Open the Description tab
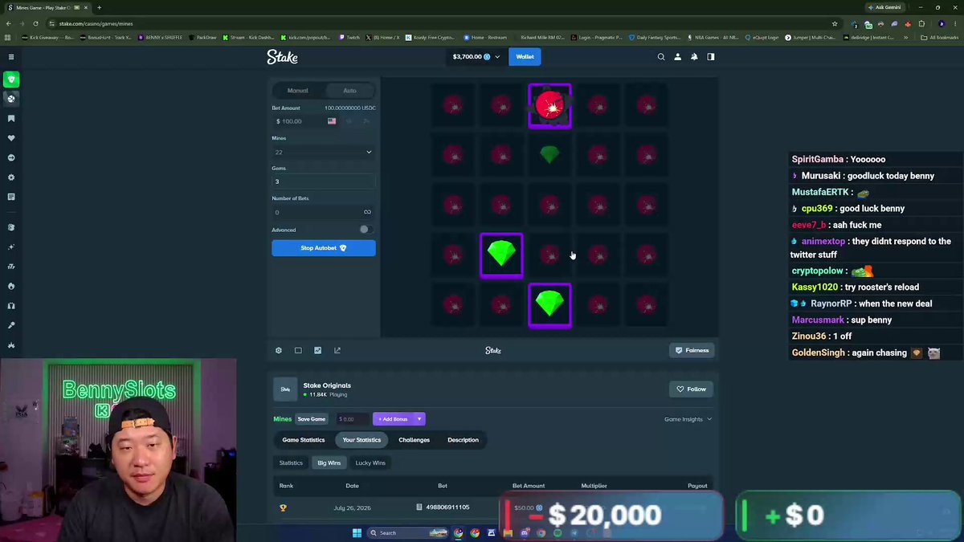This screenshot has width=964, height=542. pyautogui.click(x=463, y=440)
